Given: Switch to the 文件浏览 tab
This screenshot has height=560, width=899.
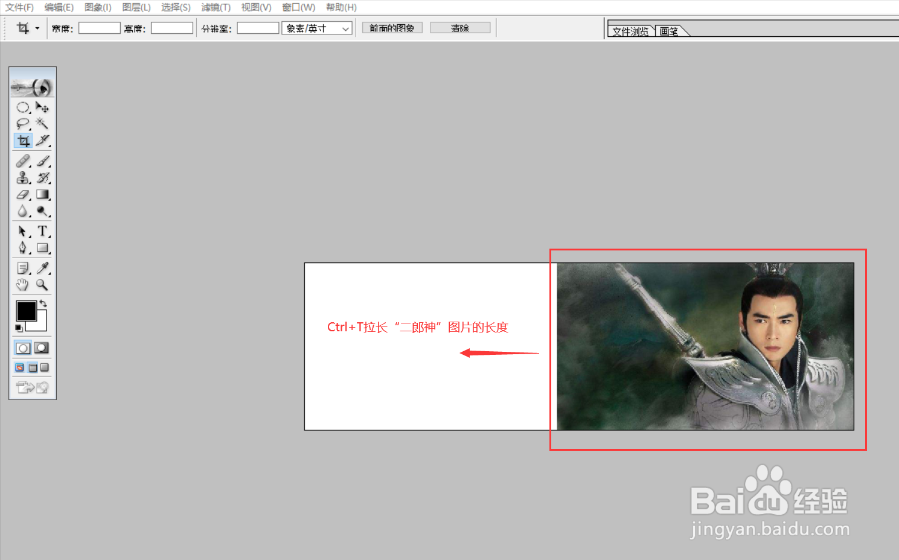Looking at the screenshot, I should pyautogui.click(x=630, y=31).
